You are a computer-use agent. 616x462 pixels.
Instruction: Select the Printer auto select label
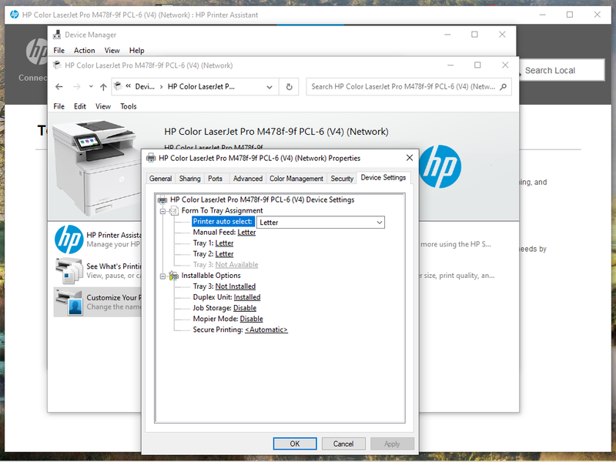pyautogui.click(x=223, y=222)
